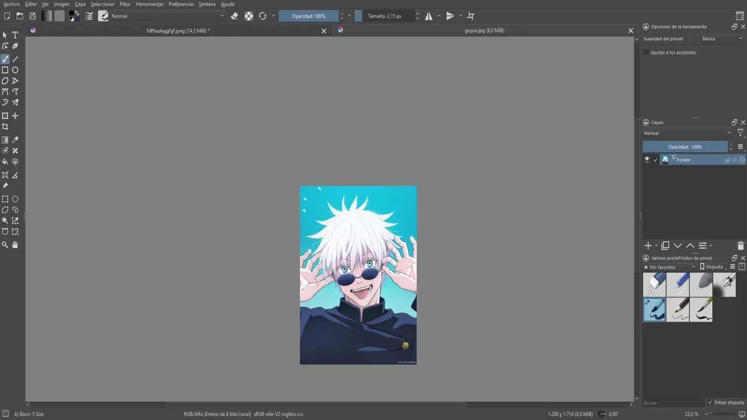Select the Calligraphy tool
747x420 pixels.
pos(15,46)
